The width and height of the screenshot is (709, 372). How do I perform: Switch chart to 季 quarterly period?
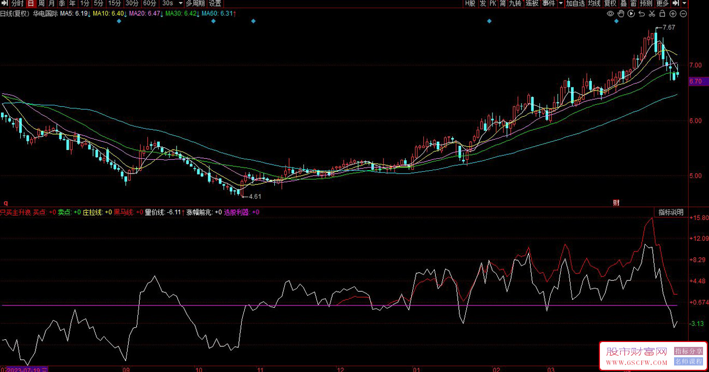tap(62, 3)
